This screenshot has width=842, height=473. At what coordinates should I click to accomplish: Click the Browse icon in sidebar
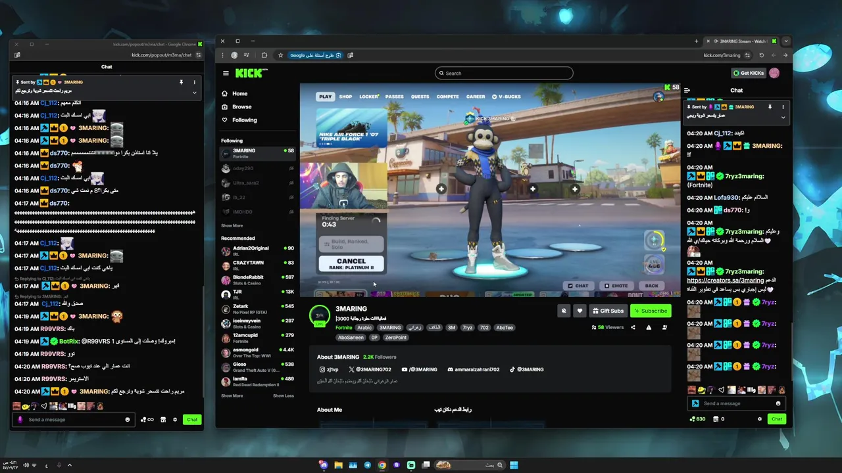tap(224, 106)
